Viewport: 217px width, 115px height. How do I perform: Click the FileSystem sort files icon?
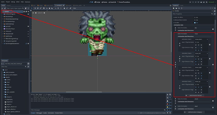pyautogui.click(x=28, y=67)
